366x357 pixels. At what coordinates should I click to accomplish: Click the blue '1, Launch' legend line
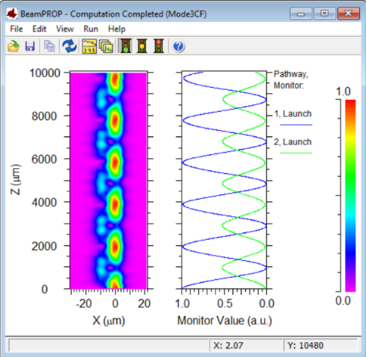click(296, 124)
